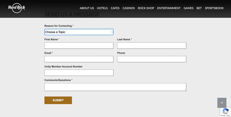Open the Hotels menu
The width and height of the screenshot is (231, 117).
click(102, 8)
